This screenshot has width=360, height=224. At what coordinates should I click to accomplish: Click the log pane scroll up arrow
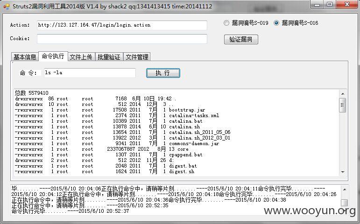345,189
